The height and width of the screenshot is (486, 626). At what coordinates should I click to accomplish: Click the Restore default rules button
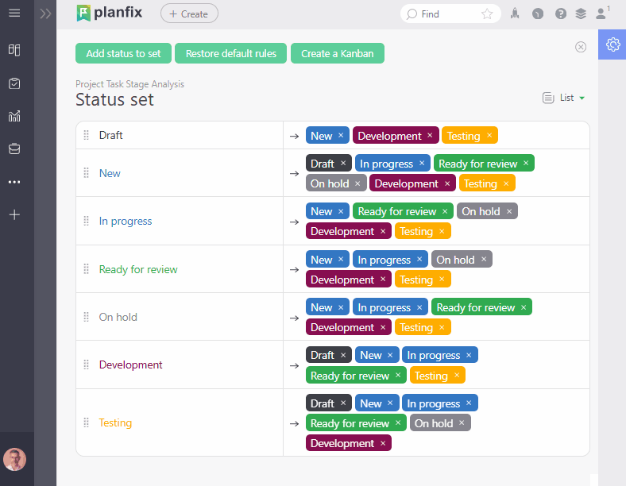point(230,53)
